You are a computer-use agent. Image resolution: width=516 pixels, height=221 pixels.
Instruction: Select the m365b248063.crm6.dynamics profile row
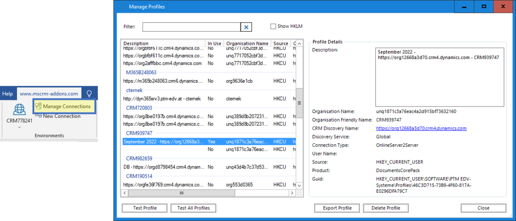[209, 81]
